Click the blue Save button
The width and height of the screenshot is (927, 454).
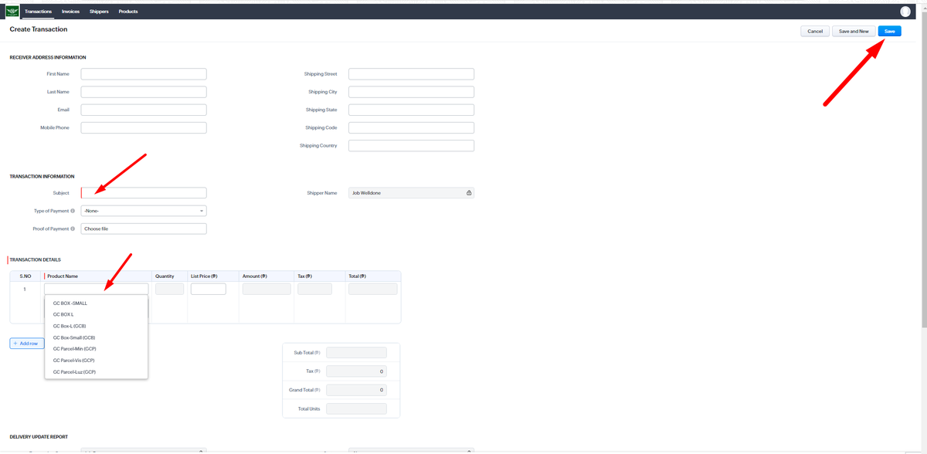(890, 31)
